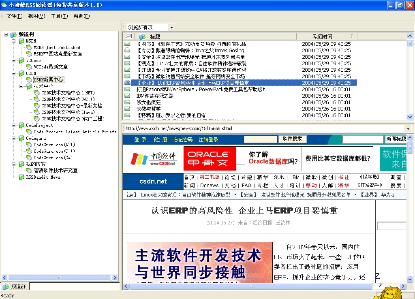Collapse the CSDN tree node
The width and height of the screenshot is (415, 299).
[x=13, y=74]
